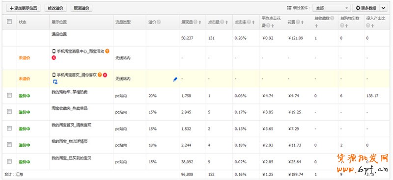
Task: Sort by 总收藏数 using its arrow
Action: pos(316,26)
